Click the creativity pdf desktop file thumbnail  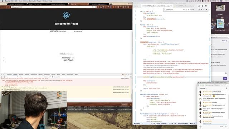tap(220, 24)
